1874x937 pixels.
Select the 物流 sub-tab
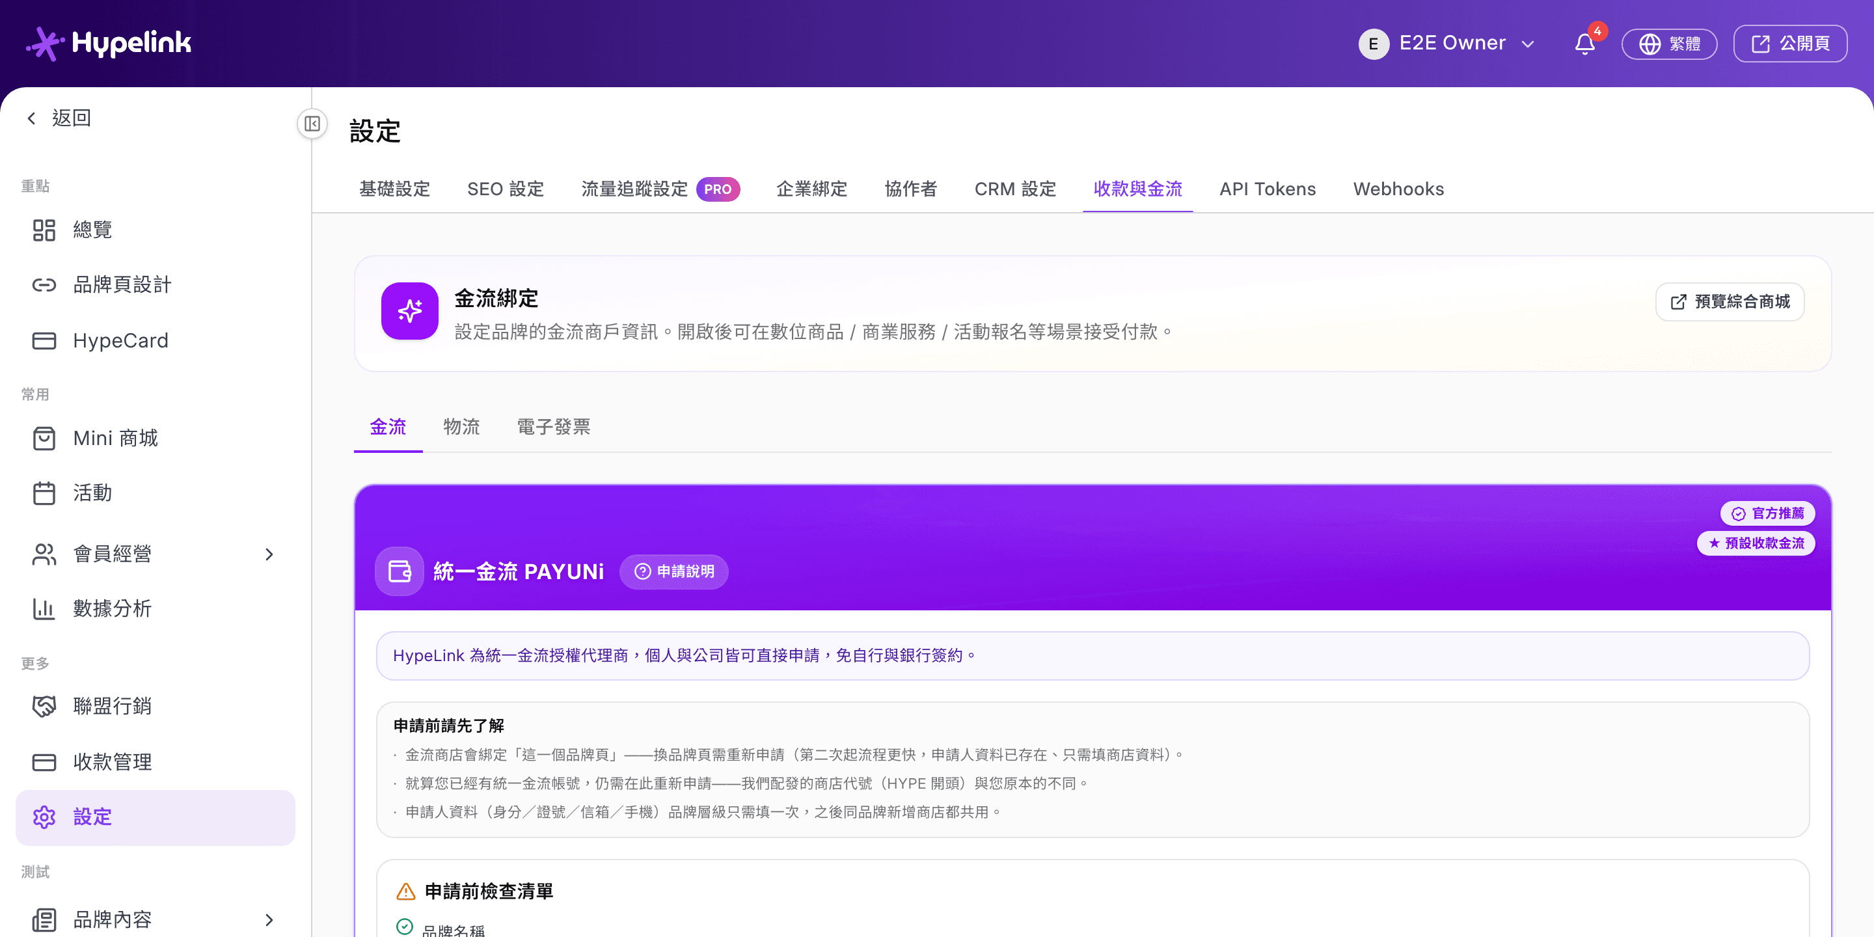point(461,427)
